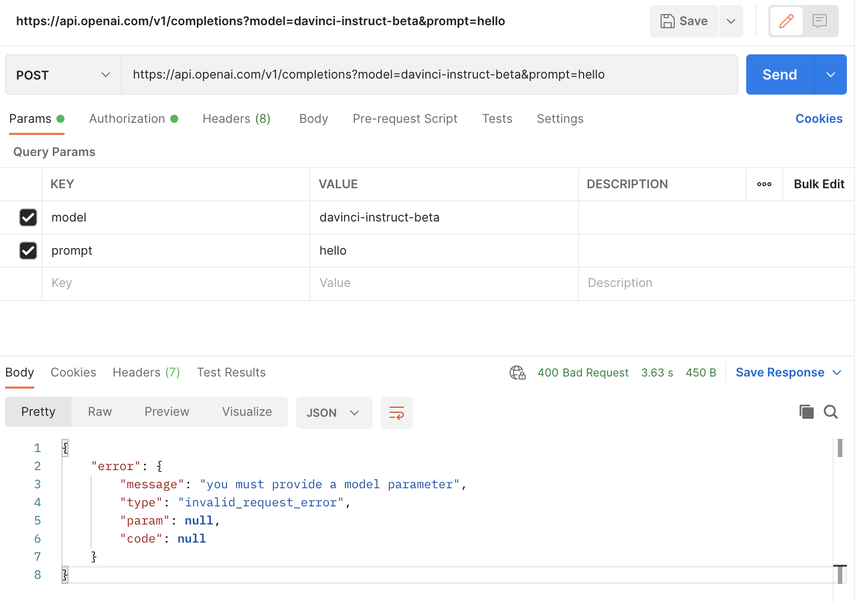Toggle the line wrap icon
860x602 pixels.
[x=397, y=413]
